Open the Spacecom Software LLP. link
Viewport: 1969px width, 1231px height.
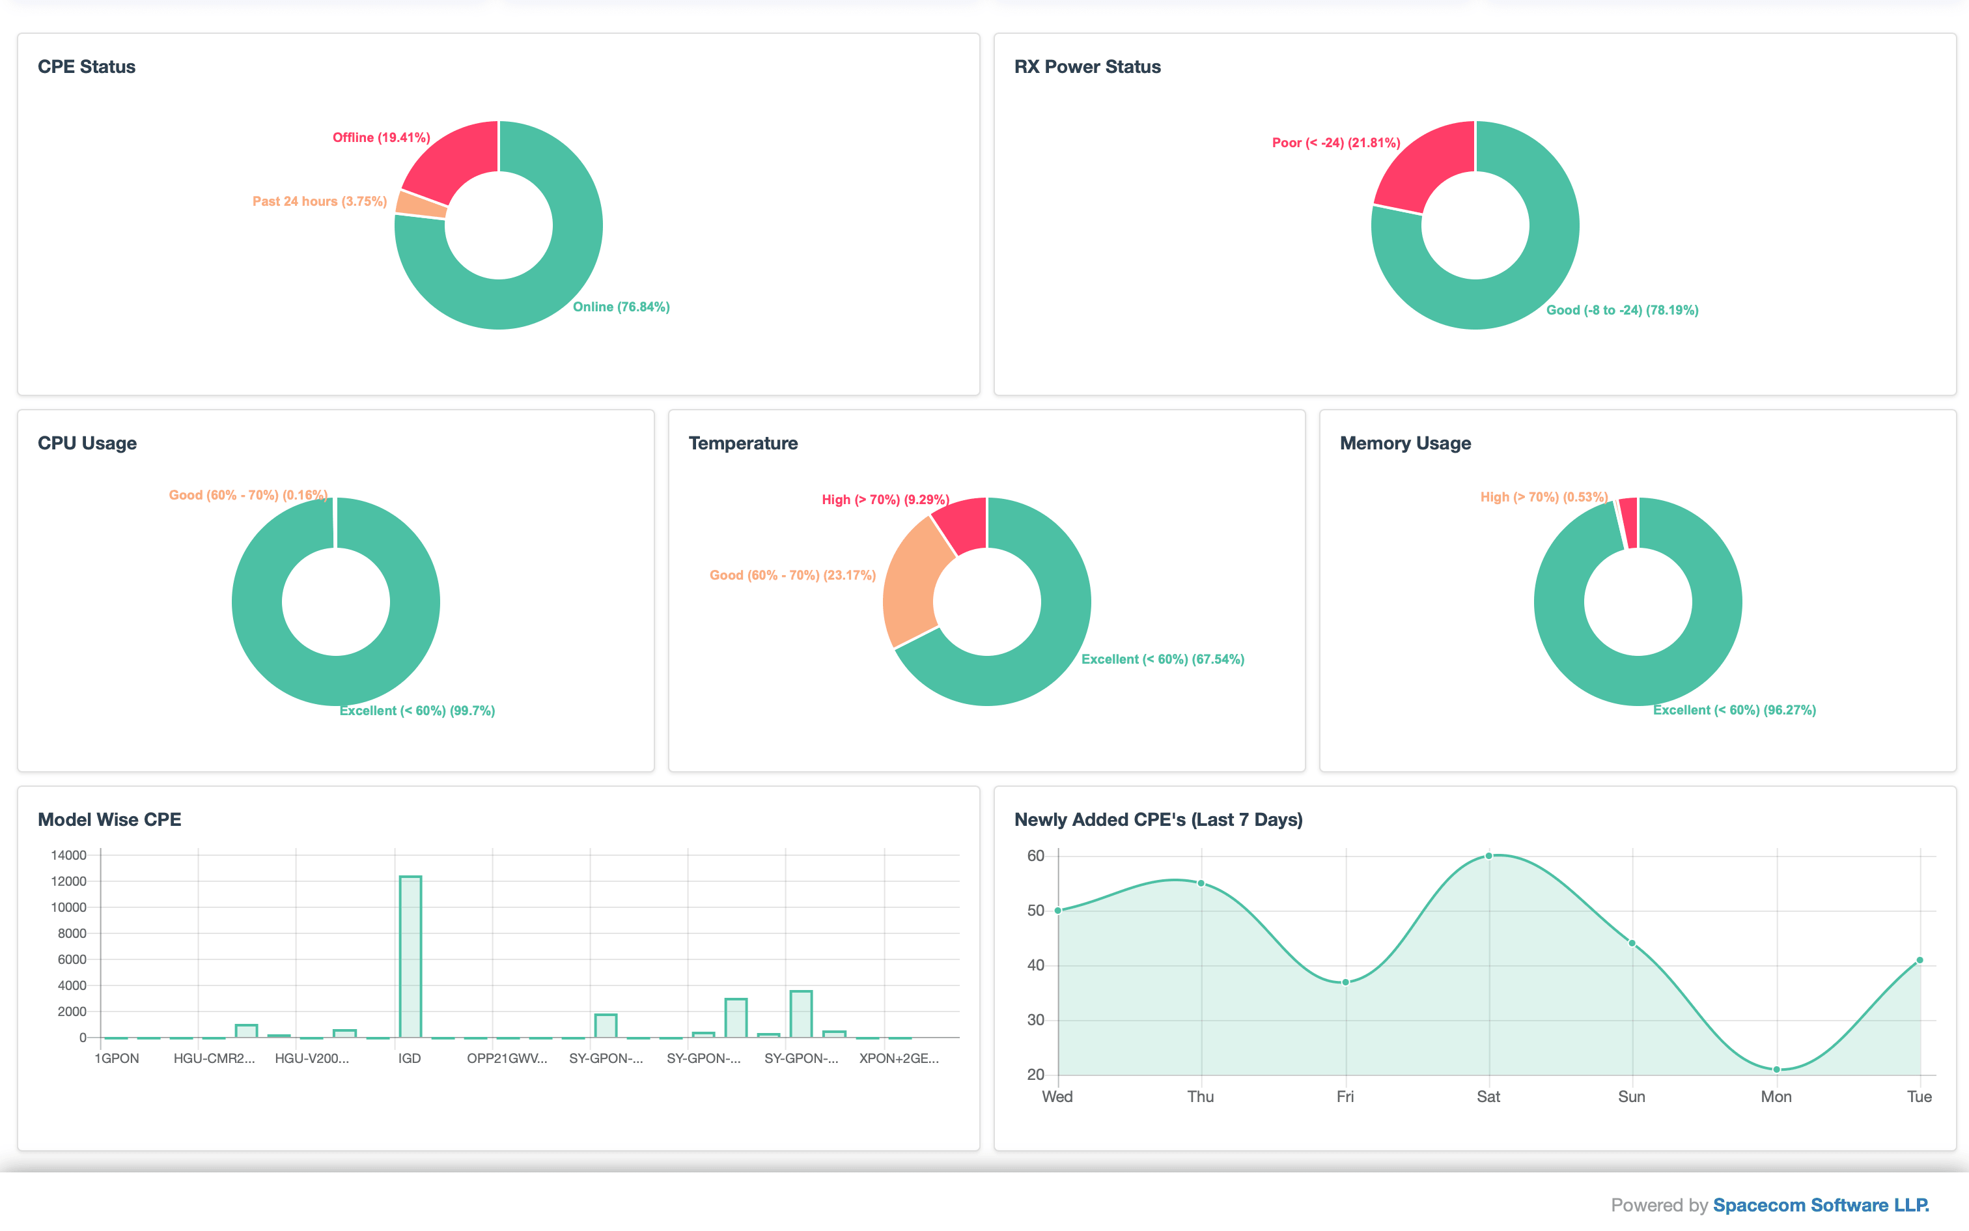(1821, 1205)
